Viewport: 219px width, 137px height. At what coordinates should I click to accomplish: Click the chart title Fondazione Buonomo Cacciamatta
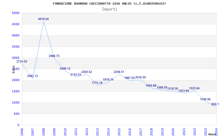coord(109,4)
